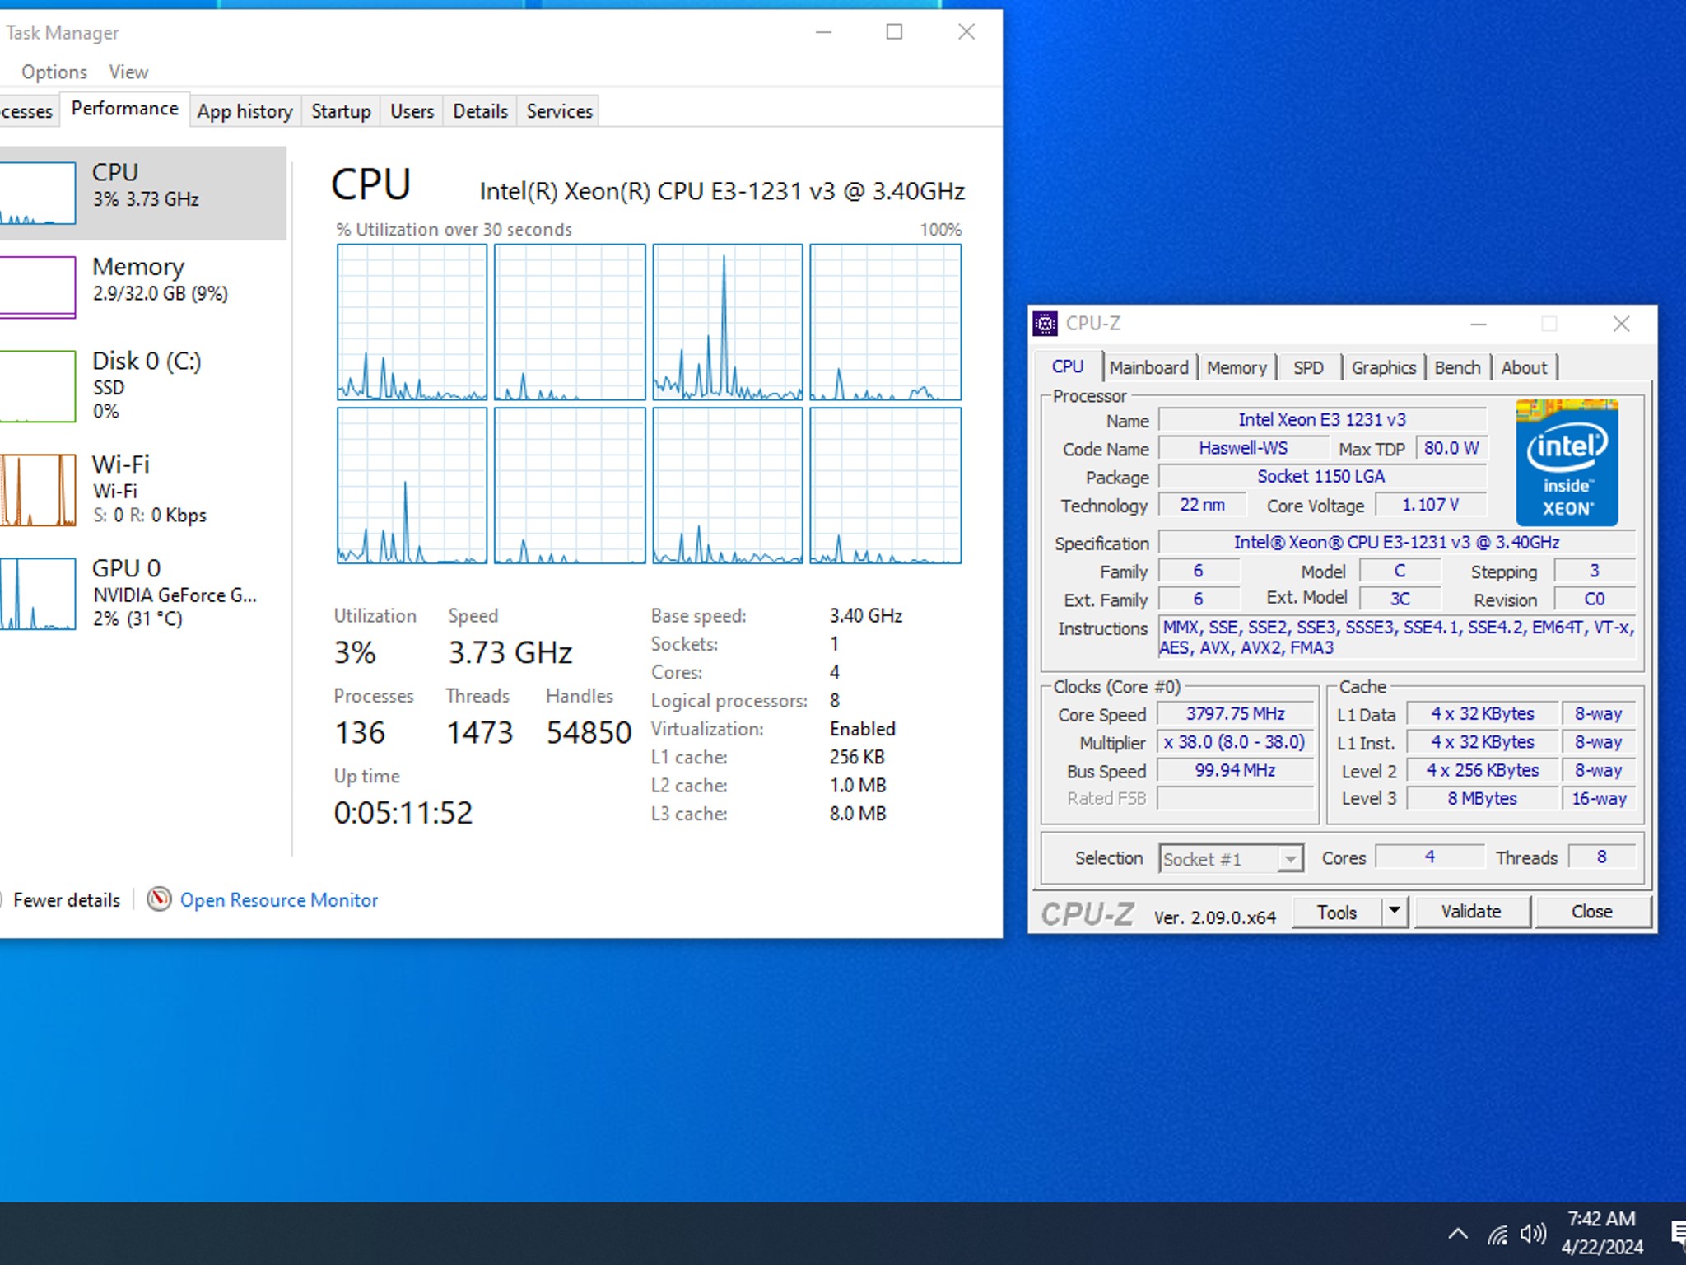Click the Close button in CPU-Z
The width and height of the screenshot is (1686, 1265).
coord(1592,913)
